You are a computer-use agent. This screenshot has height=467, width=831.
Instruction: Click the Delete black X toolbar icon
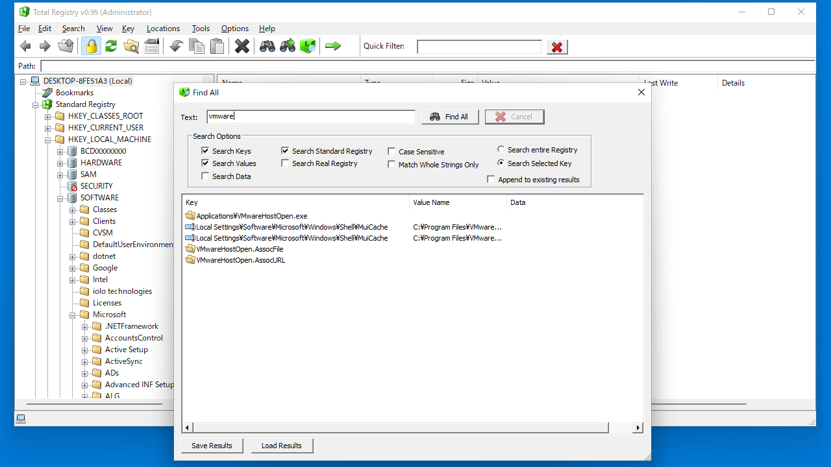pos(242,46)
